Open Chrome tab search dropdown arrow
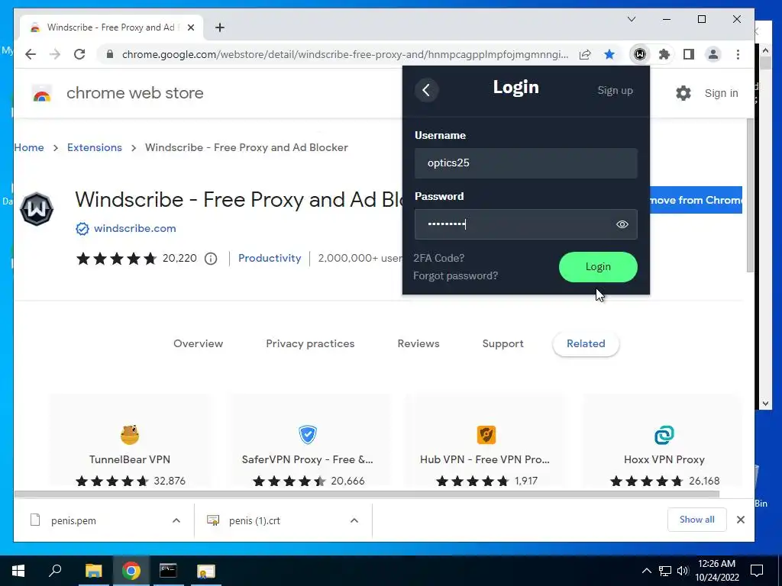The image size is (782, 586). (x=632, y=19)
